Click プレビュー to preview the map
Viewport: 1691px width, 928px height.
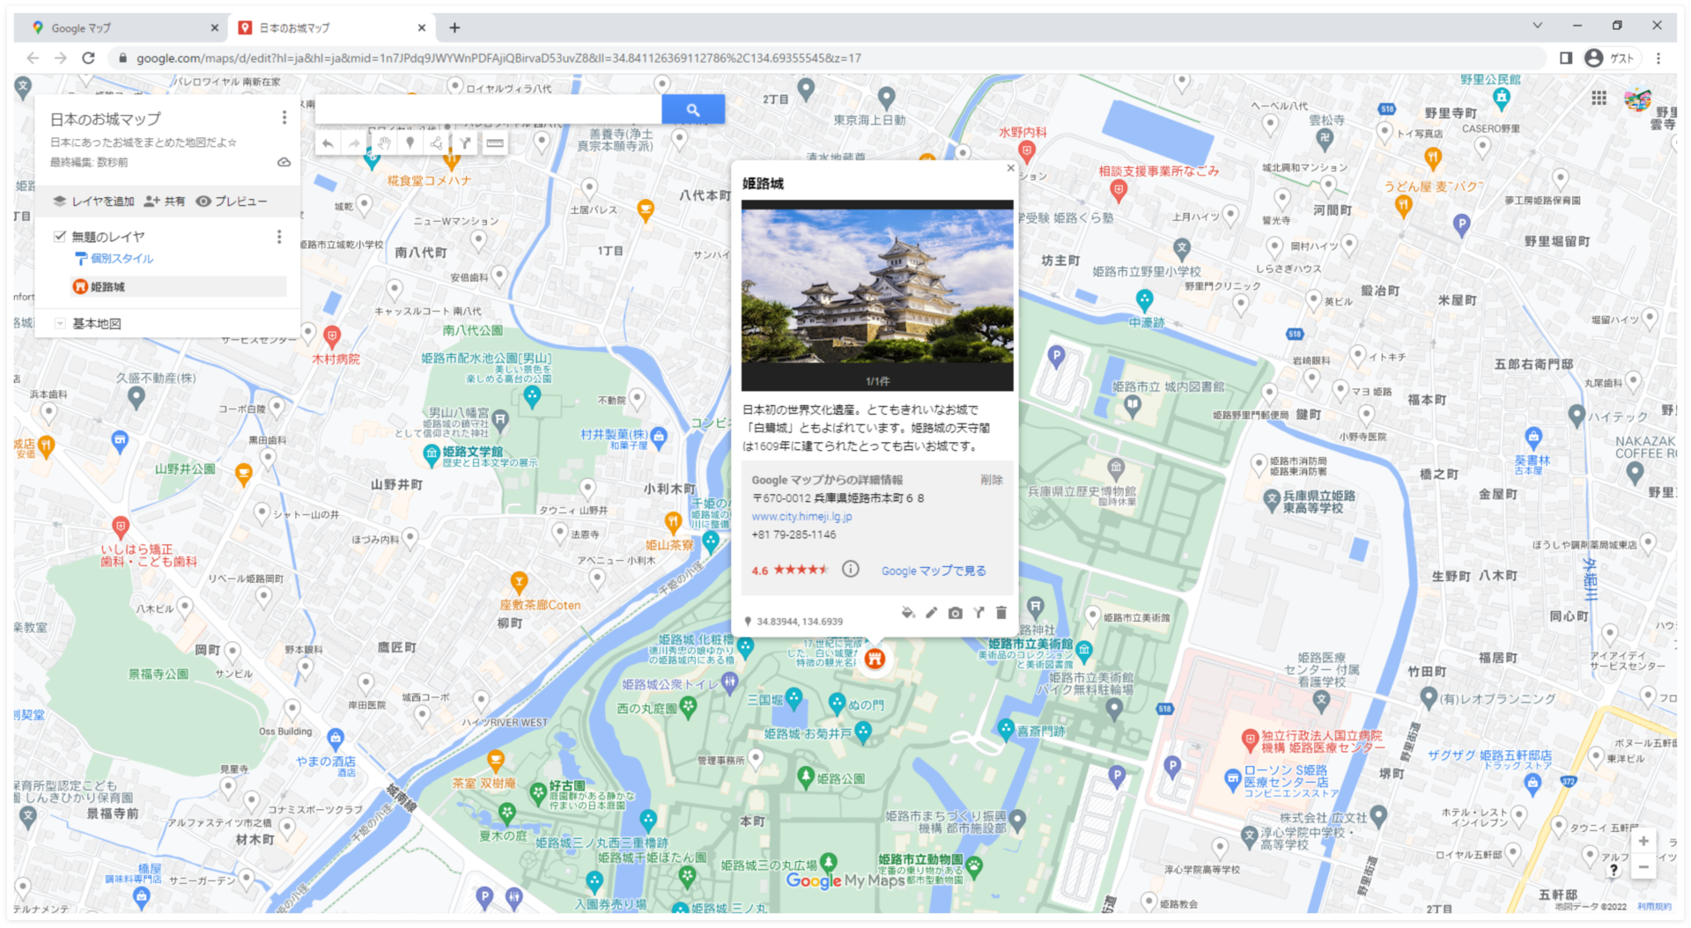232,201
